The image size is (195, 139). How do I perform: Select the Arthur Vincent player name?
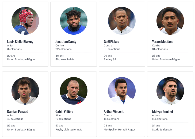114,112
